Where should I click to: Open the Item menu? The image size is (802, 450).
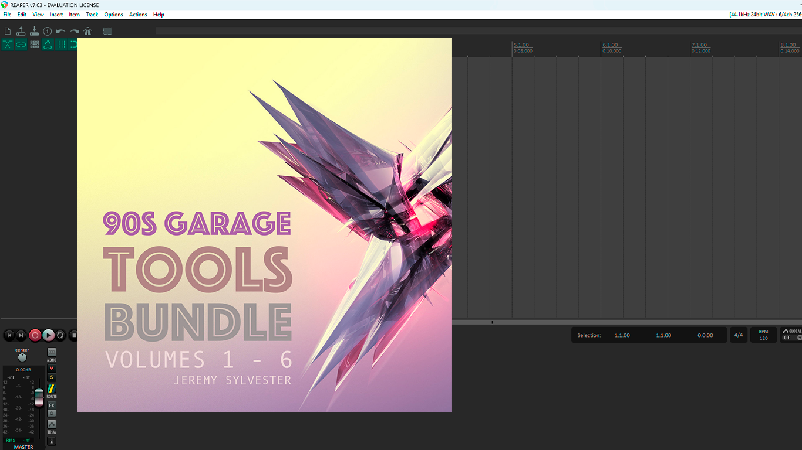click(x=75, y=15)
